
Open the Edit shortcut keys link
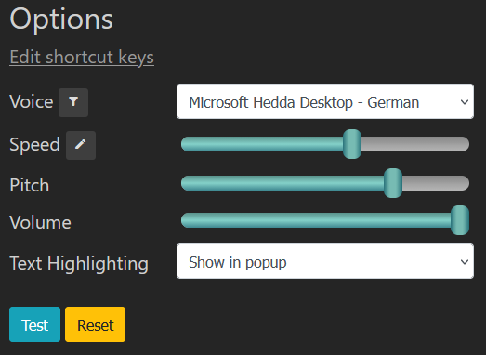coord(82,58)
